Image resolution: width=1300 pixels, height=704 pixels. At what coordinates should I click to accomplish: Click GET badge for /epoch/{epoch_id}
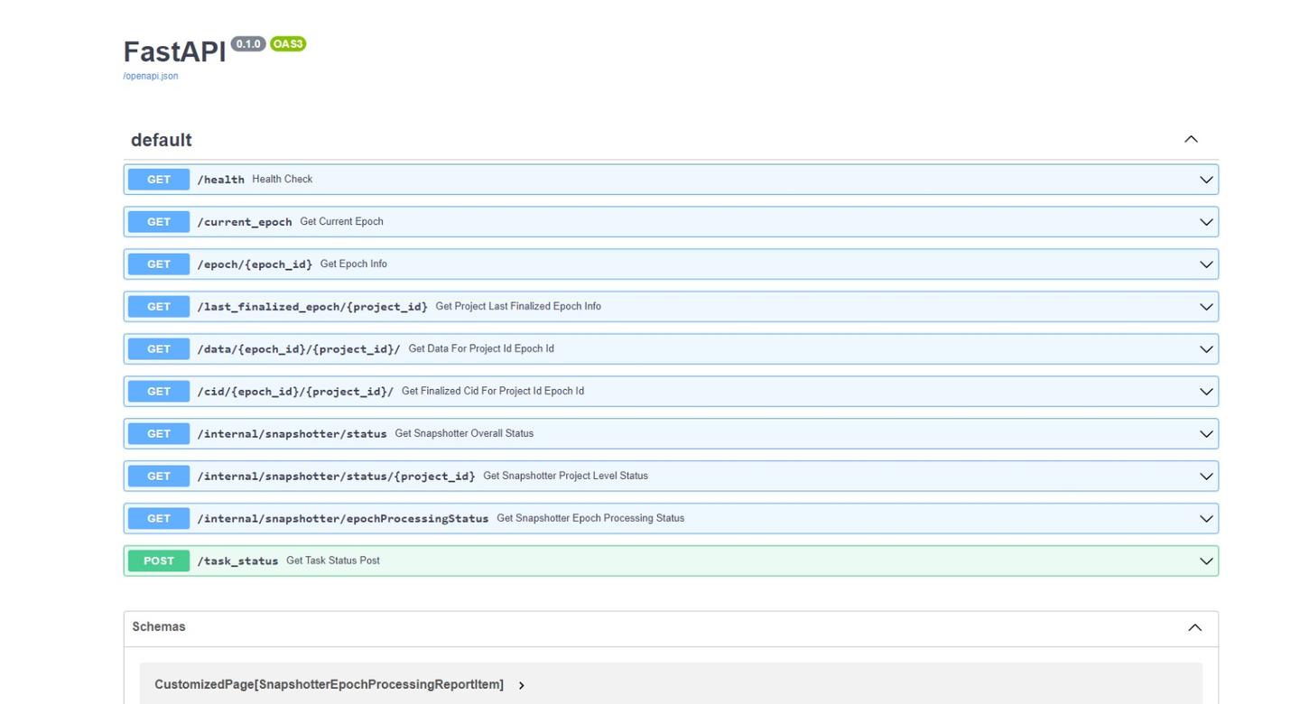tap(159, 264)
